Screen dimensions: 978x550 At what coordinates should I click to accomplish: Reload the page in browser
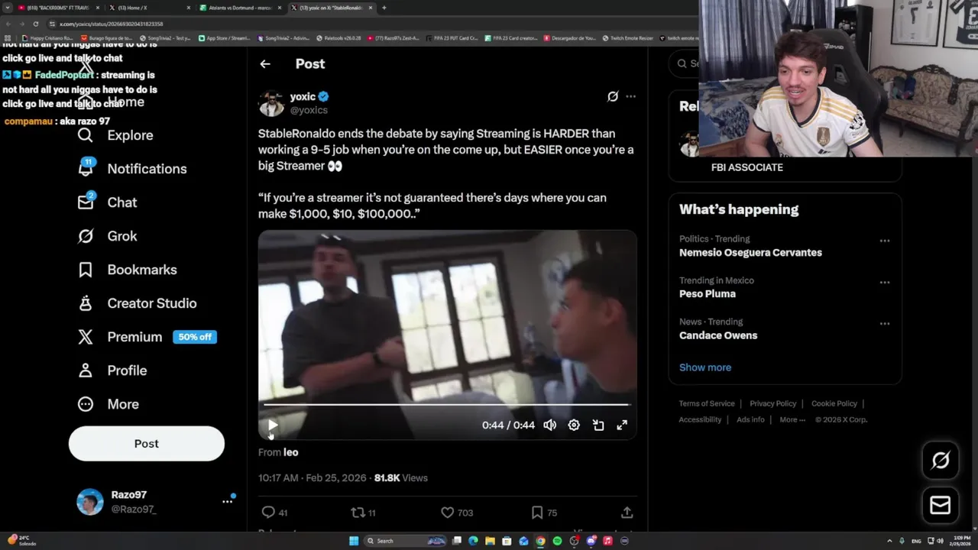click(x=35, y=24)
